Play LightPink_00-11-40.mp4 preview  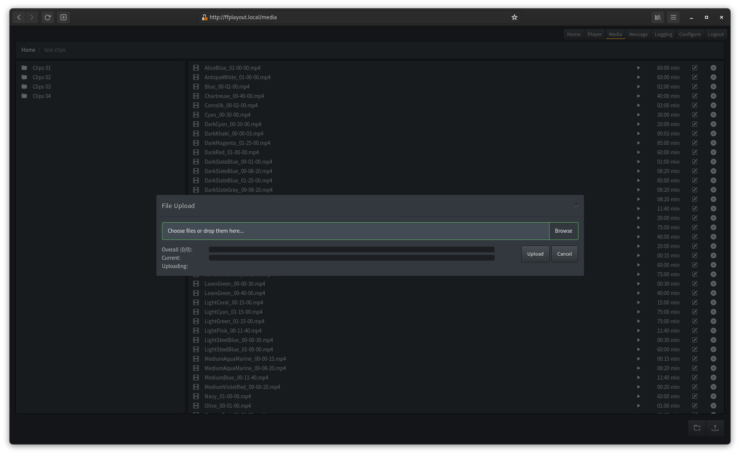coord(638,331)
